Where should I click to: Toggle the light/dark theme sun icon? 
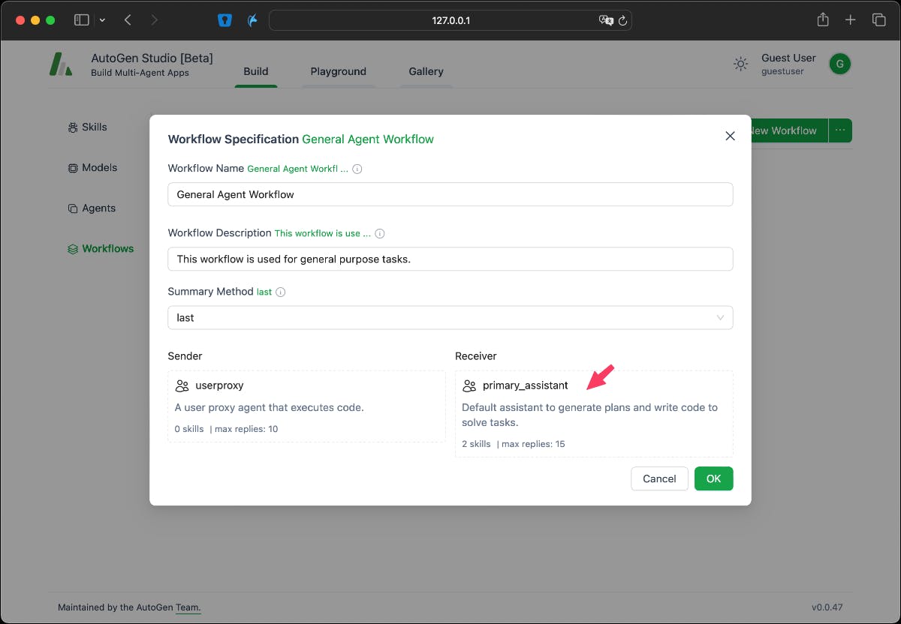pyautogui.click(x=741, y=64)
